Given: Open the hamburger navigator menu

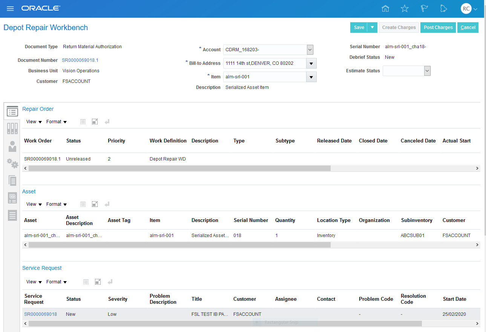Looking at the screenshot, I should pyautogui.click(x=10, y=9).
